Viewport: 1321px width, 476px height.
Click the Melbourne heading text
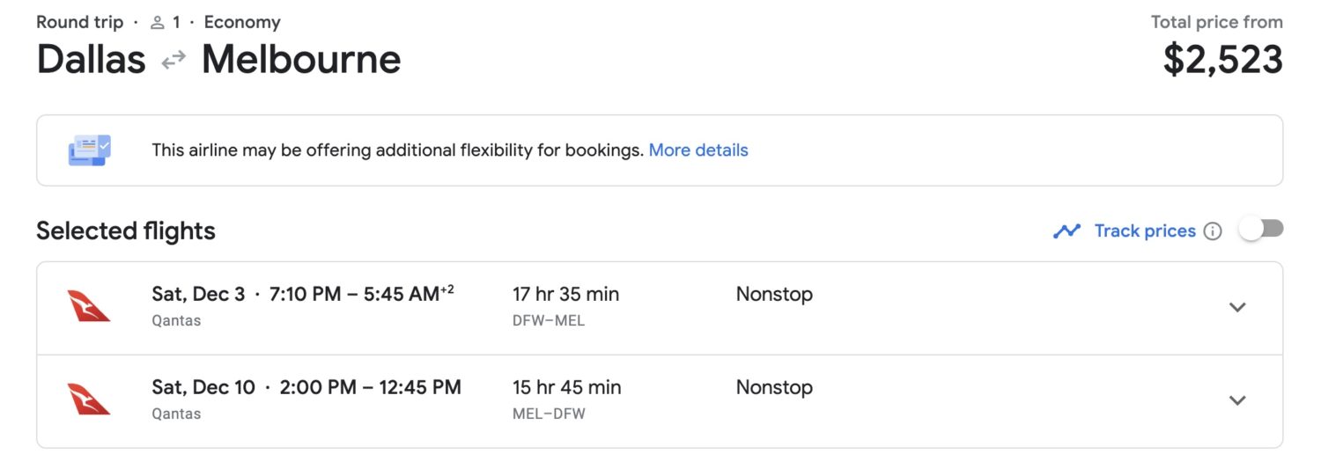301,60
